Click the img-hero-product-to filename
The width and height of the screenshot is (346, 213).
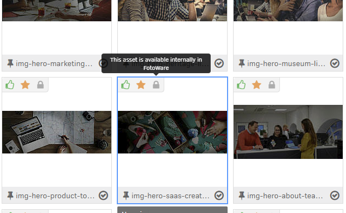point(55,196)
